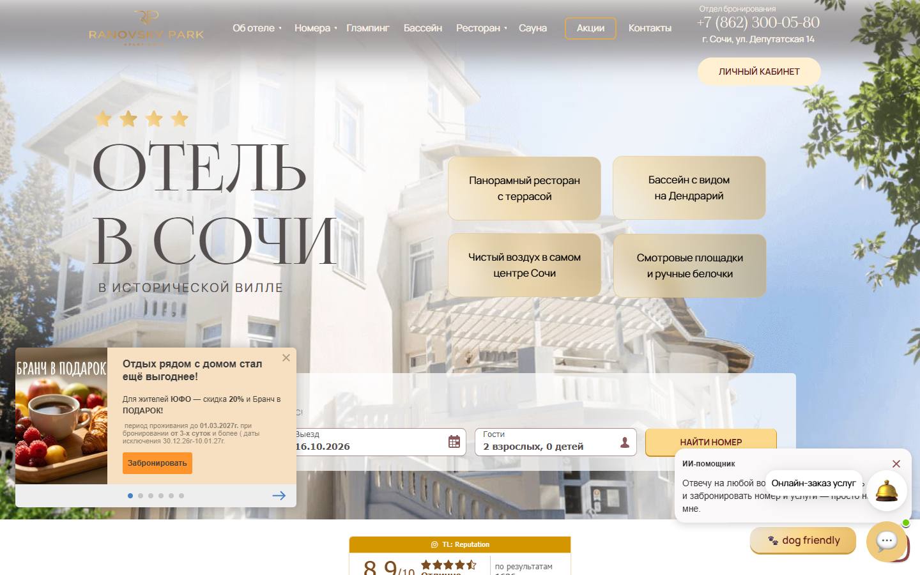Select the second promo carousel dot
This screenshot has height=575, width=920.
click(x=141, y=496)
